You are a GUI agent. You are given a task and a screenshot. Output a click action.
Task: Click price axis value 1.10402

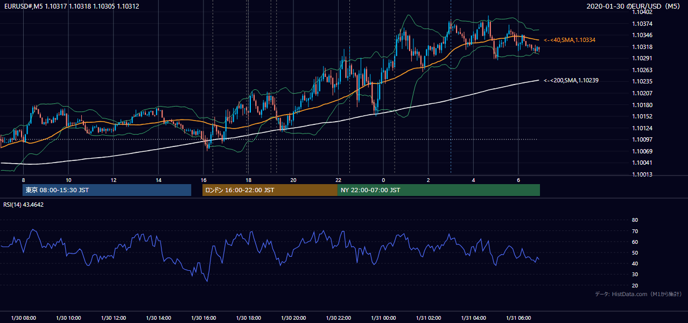pos(643,12)
